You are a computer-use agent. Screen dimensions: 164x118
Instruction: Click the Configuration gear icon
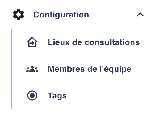(18, 15)
